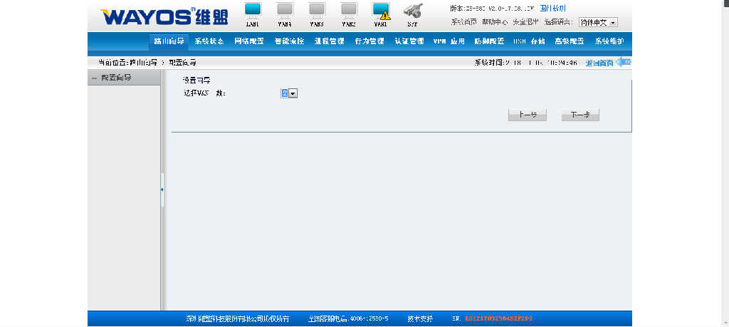Click the blue link after the version number
The image size is (729, 327).
tap(552, 9)
